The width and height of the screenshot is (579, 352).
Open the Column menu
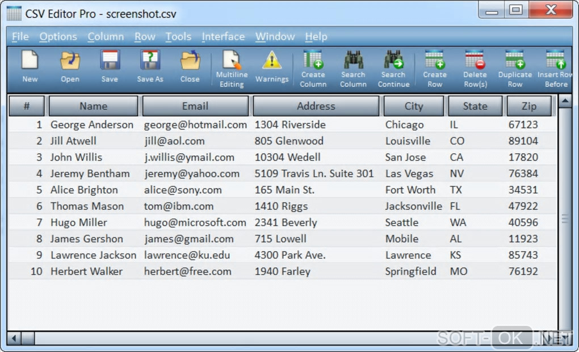point(106,36)
